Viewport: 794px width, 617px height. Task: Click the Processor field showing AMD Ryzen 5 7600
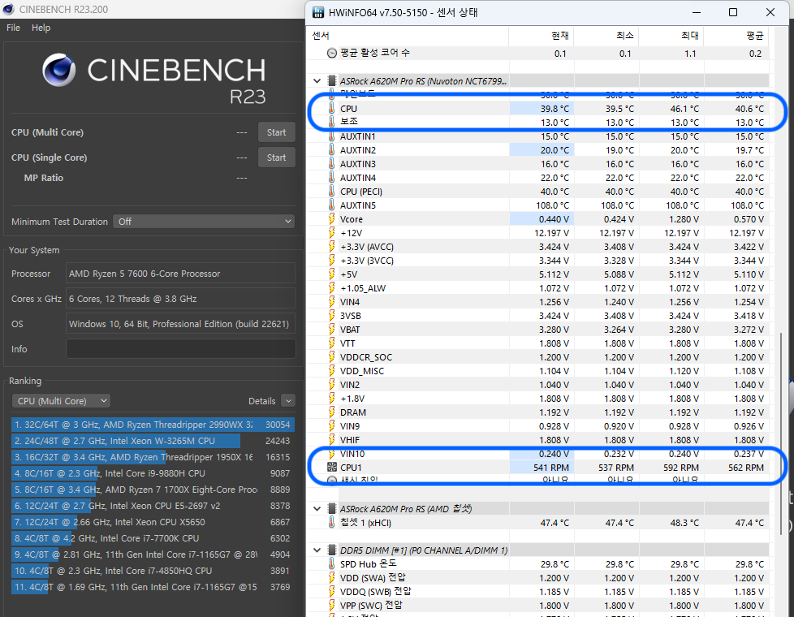181,274
